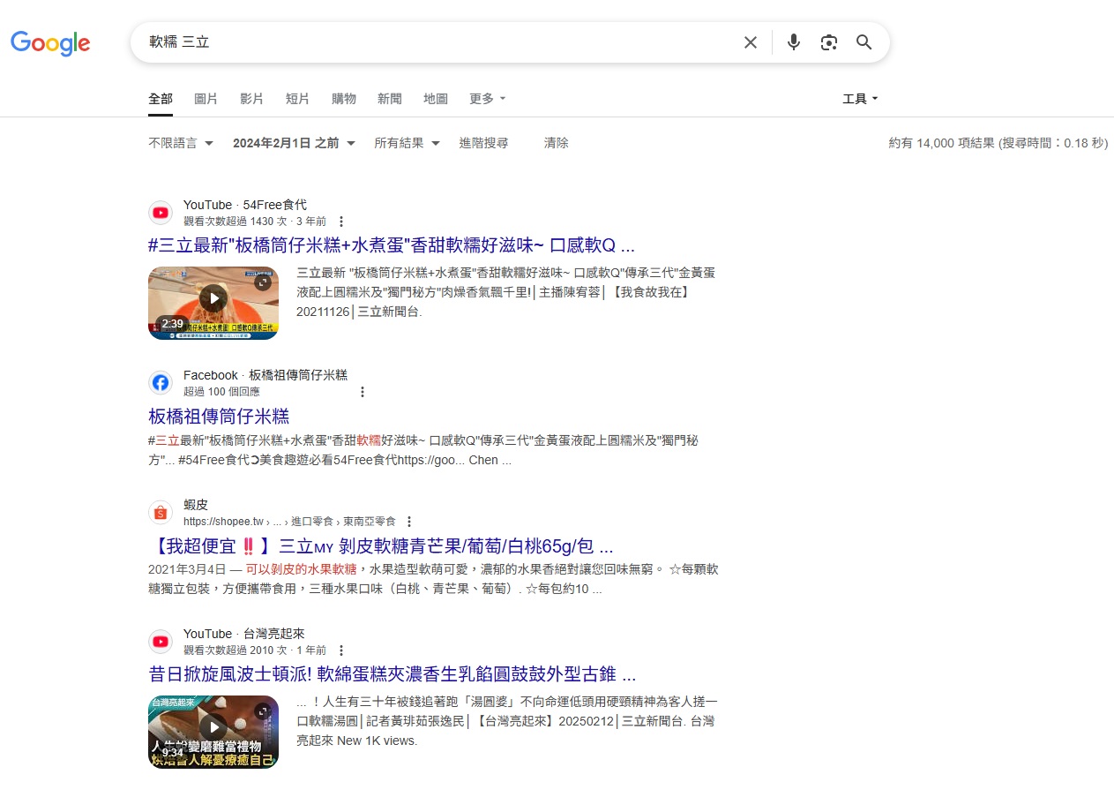The height and width of the screenshot is (797, 1114).
Task: Open the 不限語言 language filter
Action: click(181, 143)
